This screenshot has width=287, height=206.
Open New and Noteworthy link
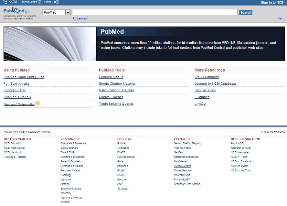coord(19,104)
